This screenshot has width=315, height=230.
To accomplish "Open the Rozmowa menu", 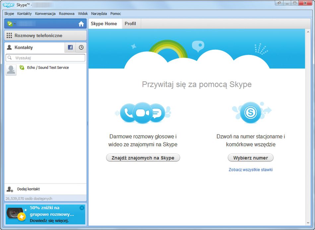I will 67,14.
